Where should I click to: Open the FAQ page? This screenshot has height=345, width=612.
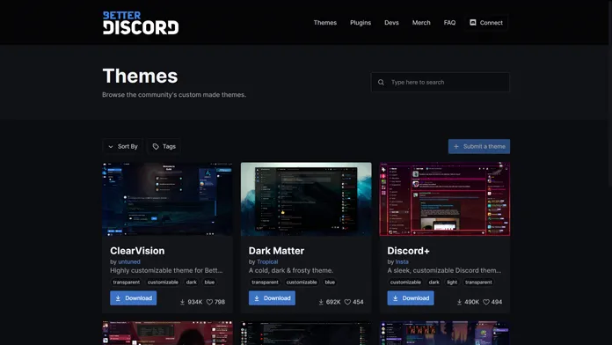(449, 23)
